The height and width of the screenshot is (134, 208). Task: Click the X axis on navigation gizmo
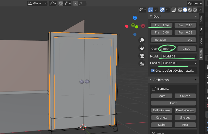click(143, 26)
